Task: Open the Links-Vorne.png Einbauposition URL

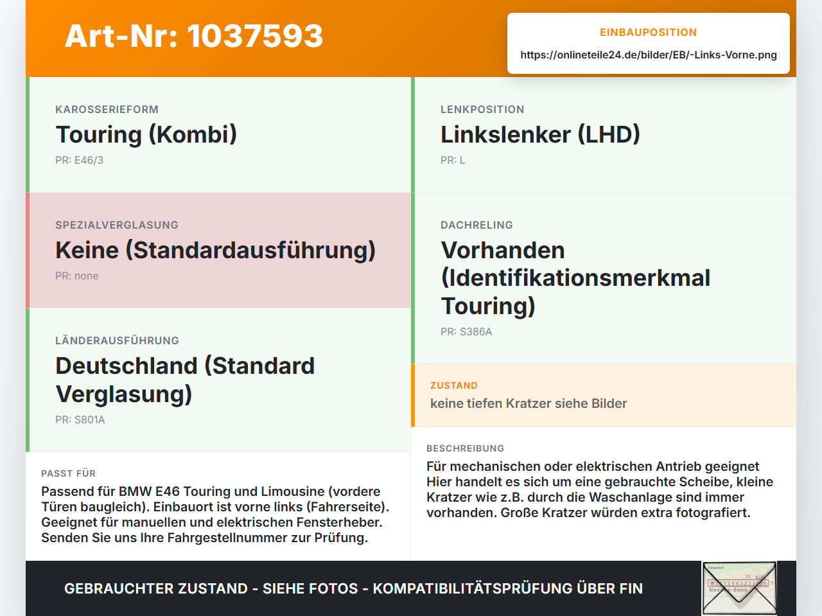Action: pyautogui.click(x=649, y=55)
